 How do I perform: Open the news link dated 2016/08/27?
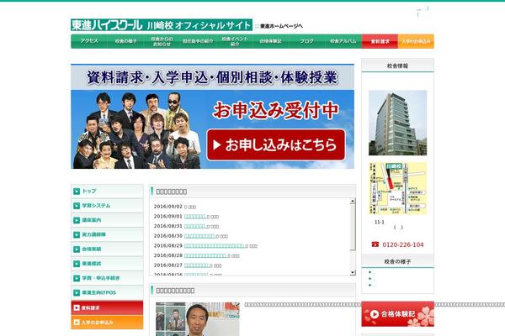(x=196, y=265)
